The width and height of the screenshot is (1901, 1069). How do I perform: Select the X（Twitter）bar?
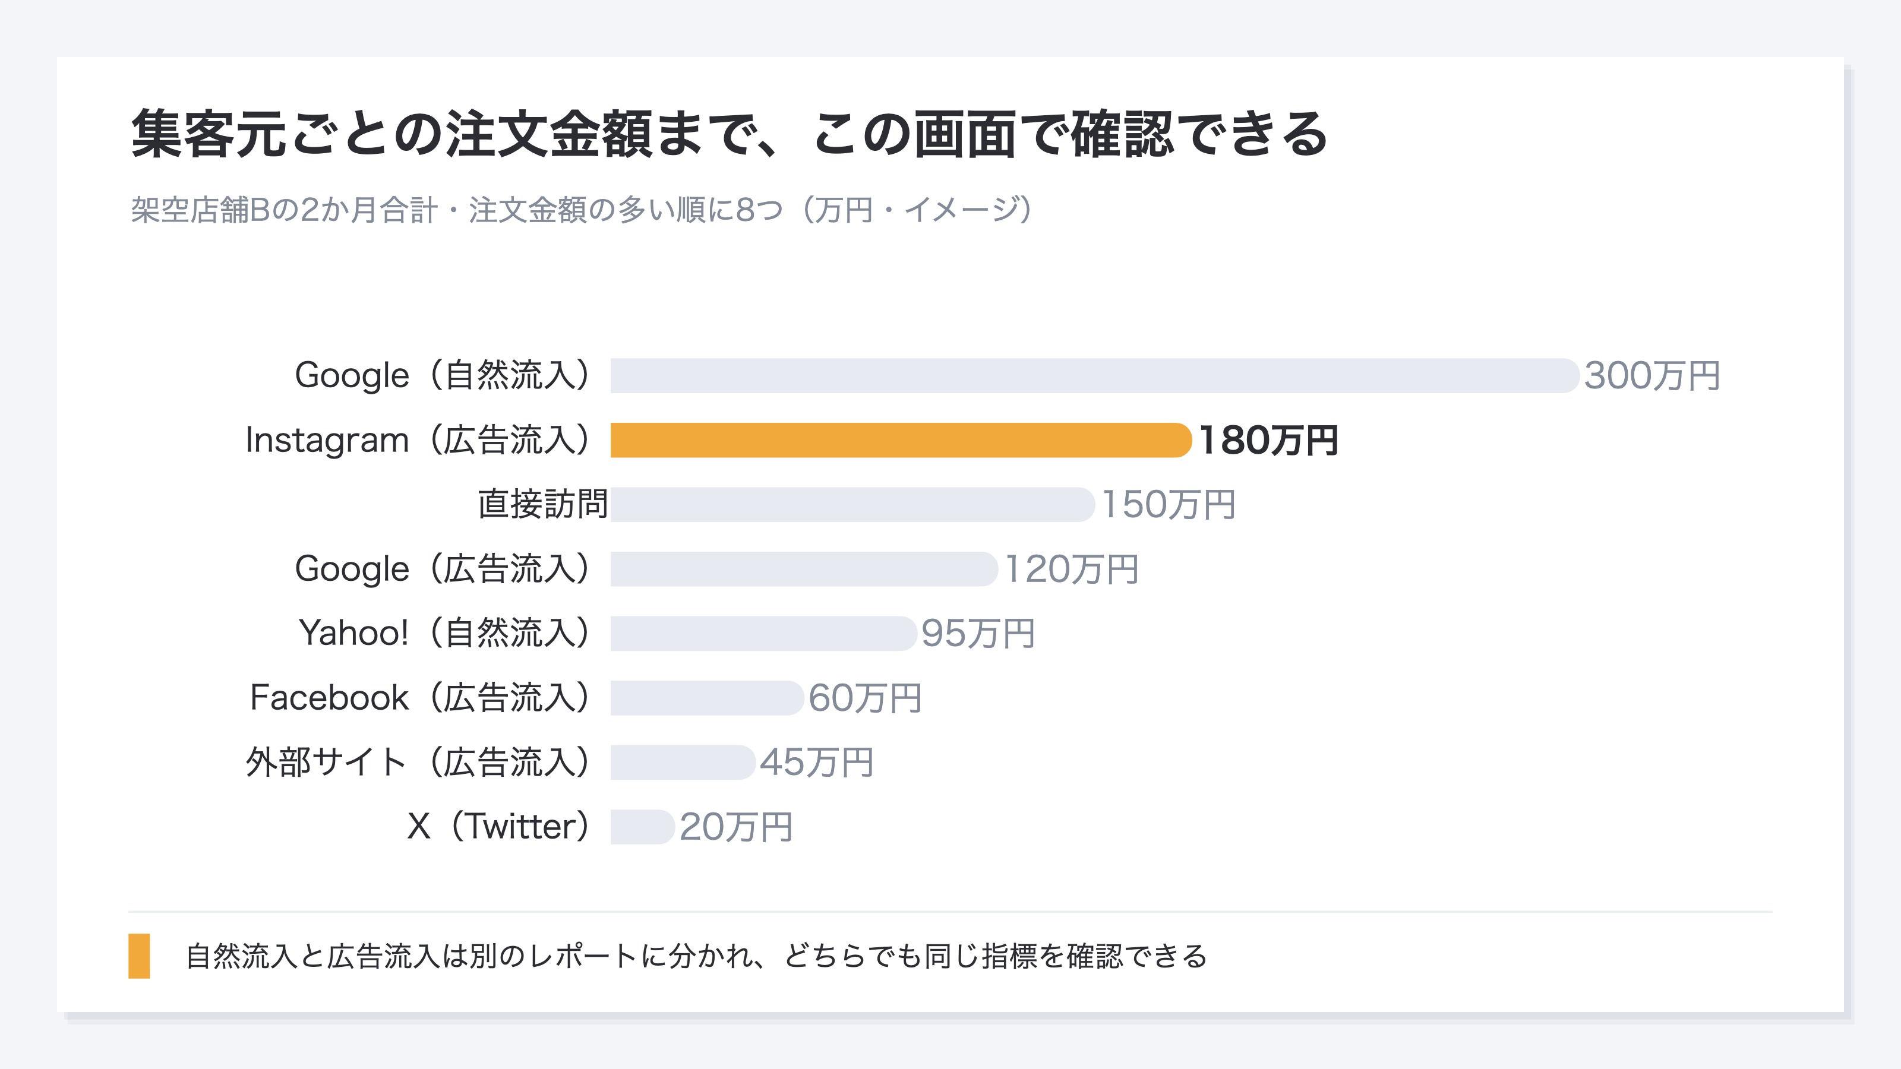(643, 827)
